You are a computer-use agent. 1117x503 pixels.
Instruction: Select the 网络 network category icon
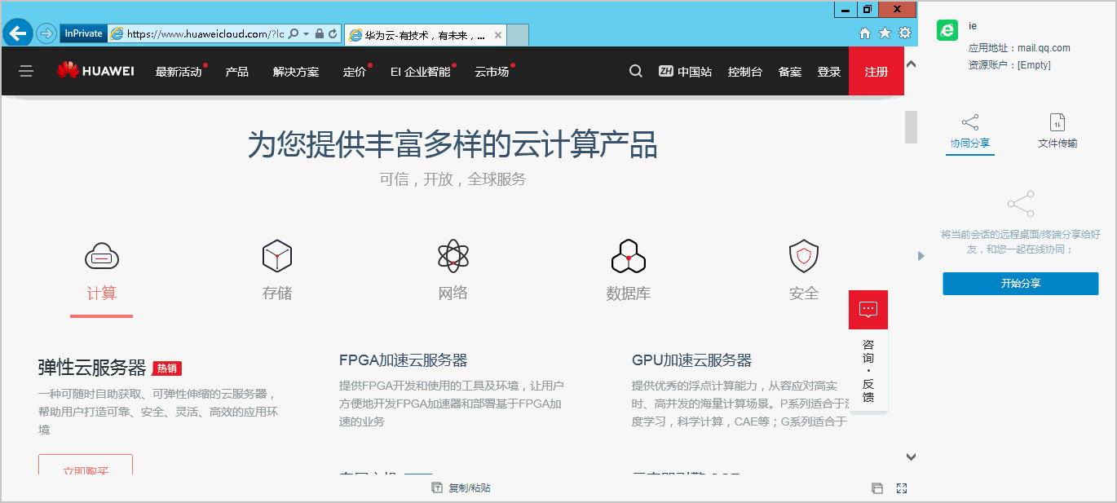pyautogui.click(x=453, y=257)
